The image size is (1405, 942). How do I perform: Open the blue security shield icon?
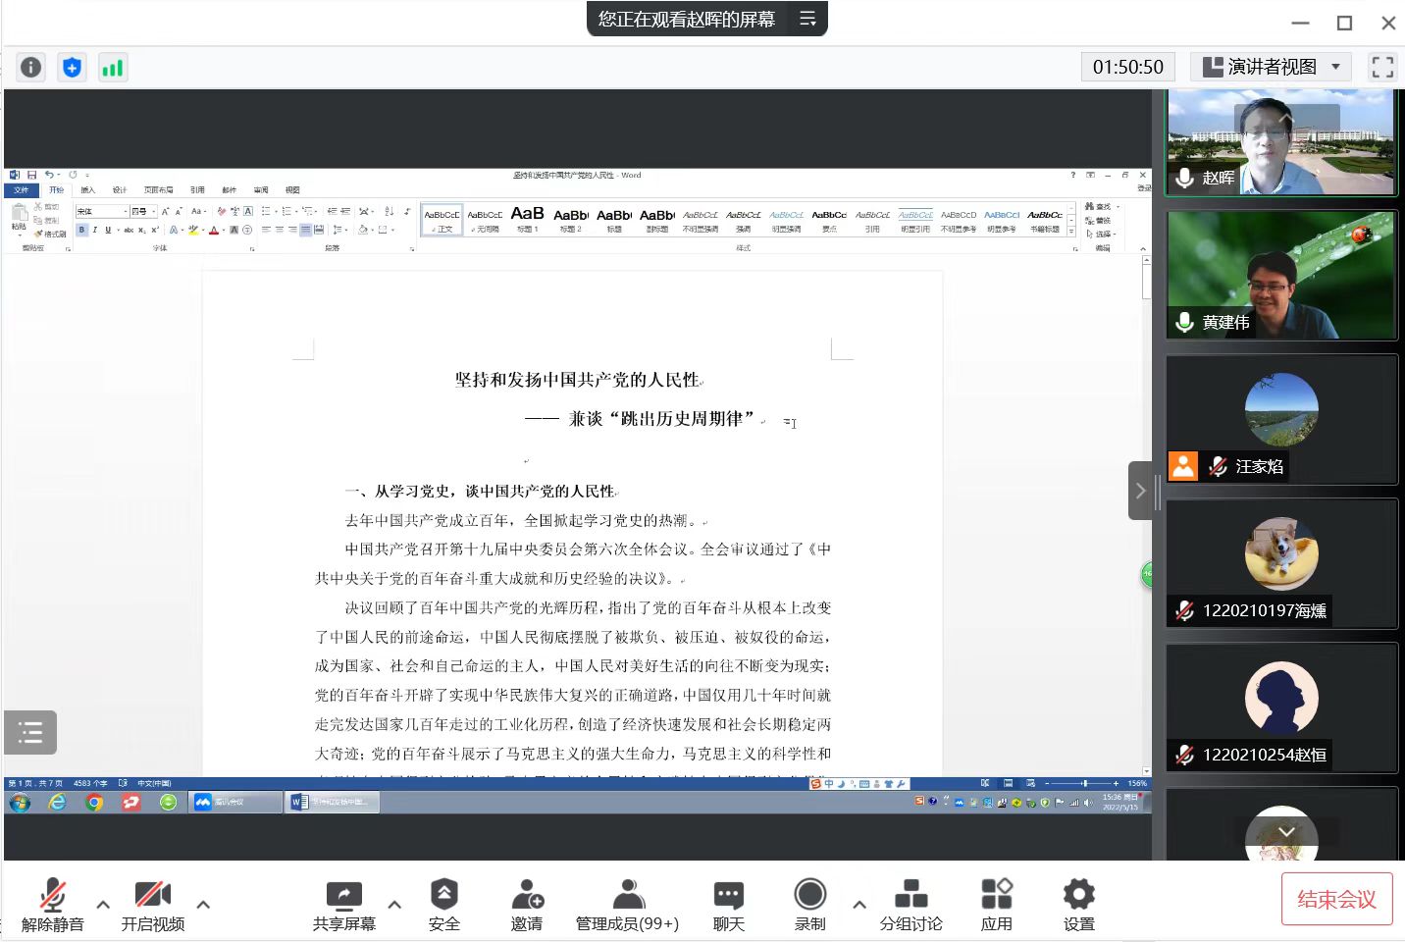[x=72, y=67]
